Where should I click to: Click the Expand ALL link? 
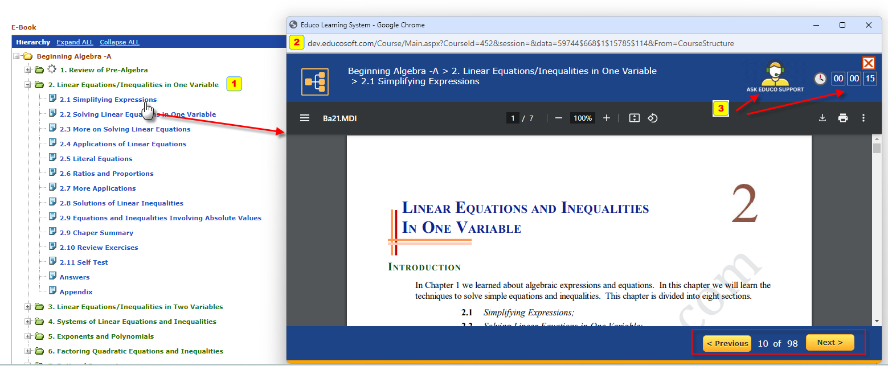click(75, 42)
